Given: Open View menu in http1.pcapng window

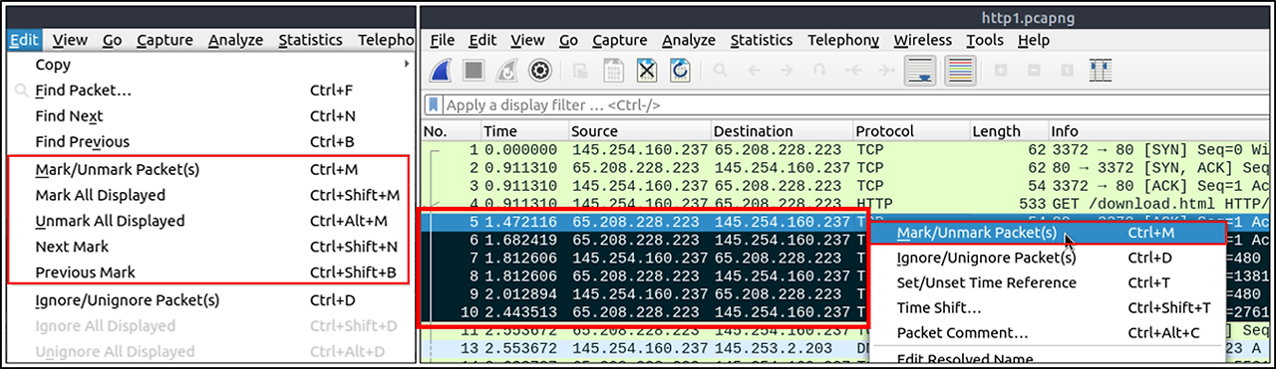Looking at the screenshot, I should coord(527,40).
